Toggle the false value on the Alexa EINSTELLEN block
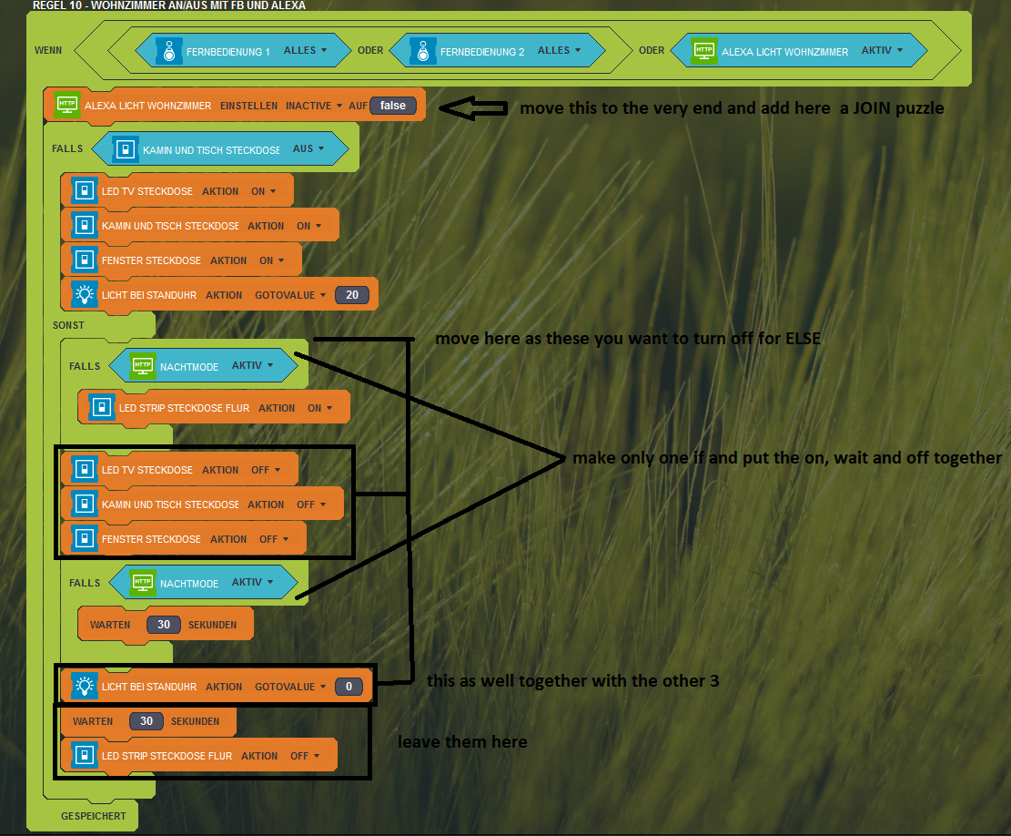 coord(393,106)
